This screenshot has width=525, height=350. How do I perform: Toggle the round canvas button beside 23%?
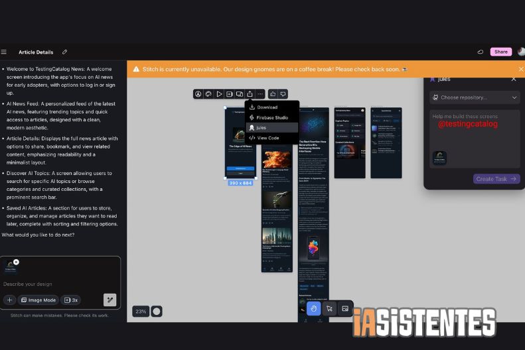(157, 311)
